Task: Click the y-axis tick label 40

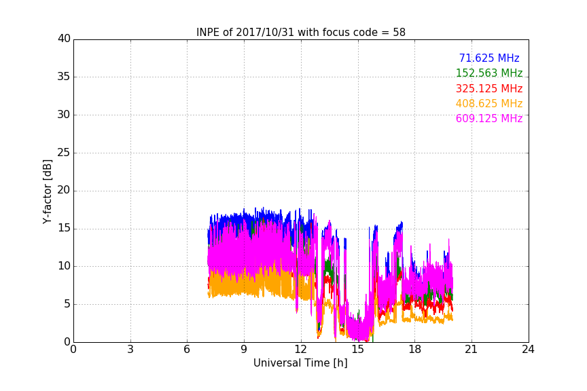Action: 64,39
